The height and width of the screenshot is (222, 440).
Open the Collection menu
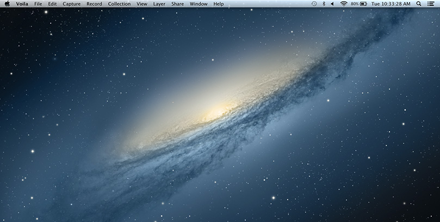point(119,4)
